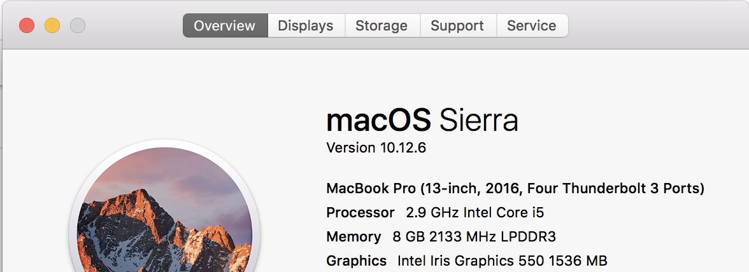Click the 8 GB 2133 MHz LPDDR3 value

(x=474, y=237)
